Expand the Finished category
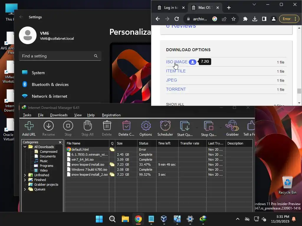This screenshot has width=302, height=226. [25, 180]
